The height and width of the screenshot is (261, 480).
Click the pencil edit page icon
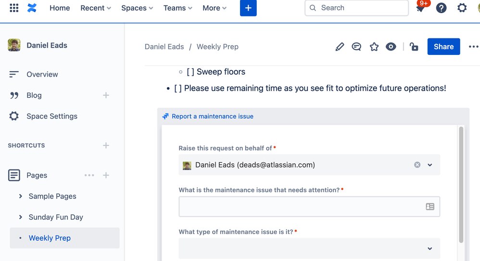pos(340,47)
